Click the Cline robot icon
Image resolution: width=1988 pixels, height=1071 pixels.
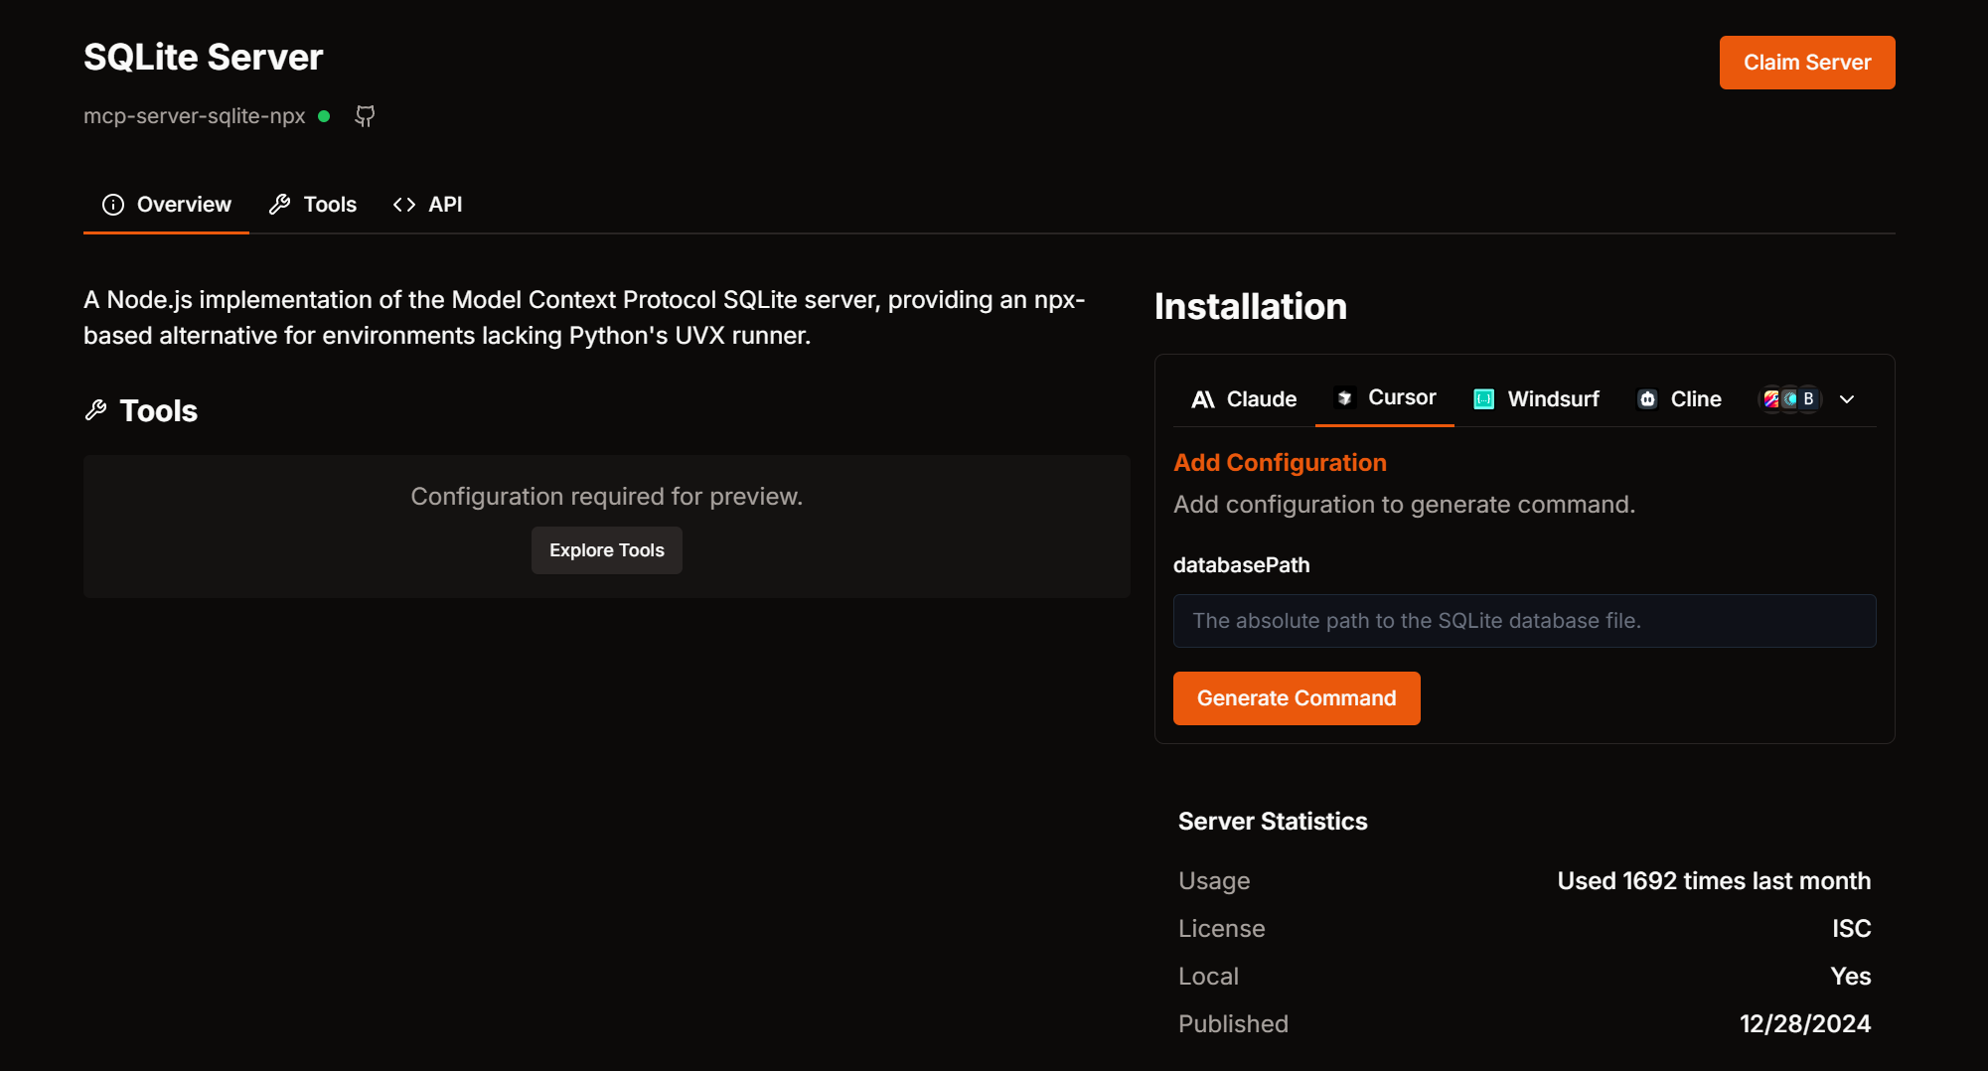(x=1647, y=399)
